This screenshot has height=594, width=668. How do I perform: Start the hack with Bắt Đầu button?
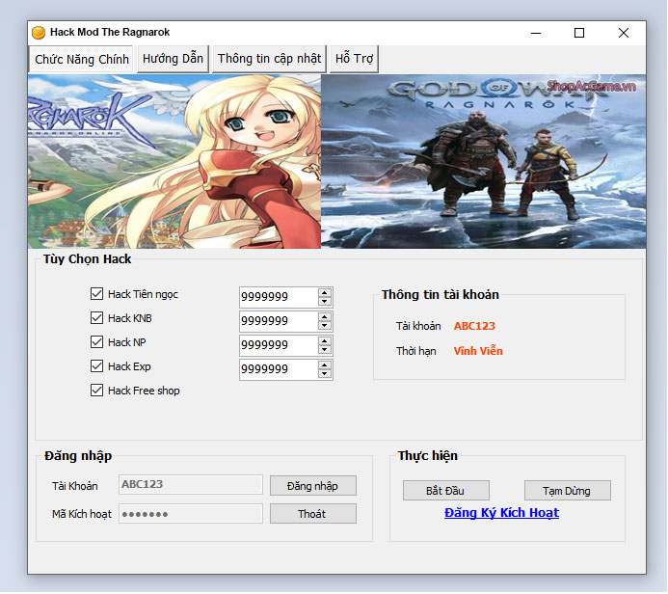click(x=446, y=491)
